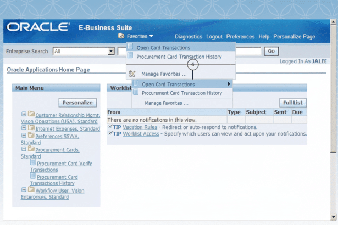Select Procurement Card Transaction History in upper menu
The width and height of the screenshot is (338, 225).
pos(179,57)
